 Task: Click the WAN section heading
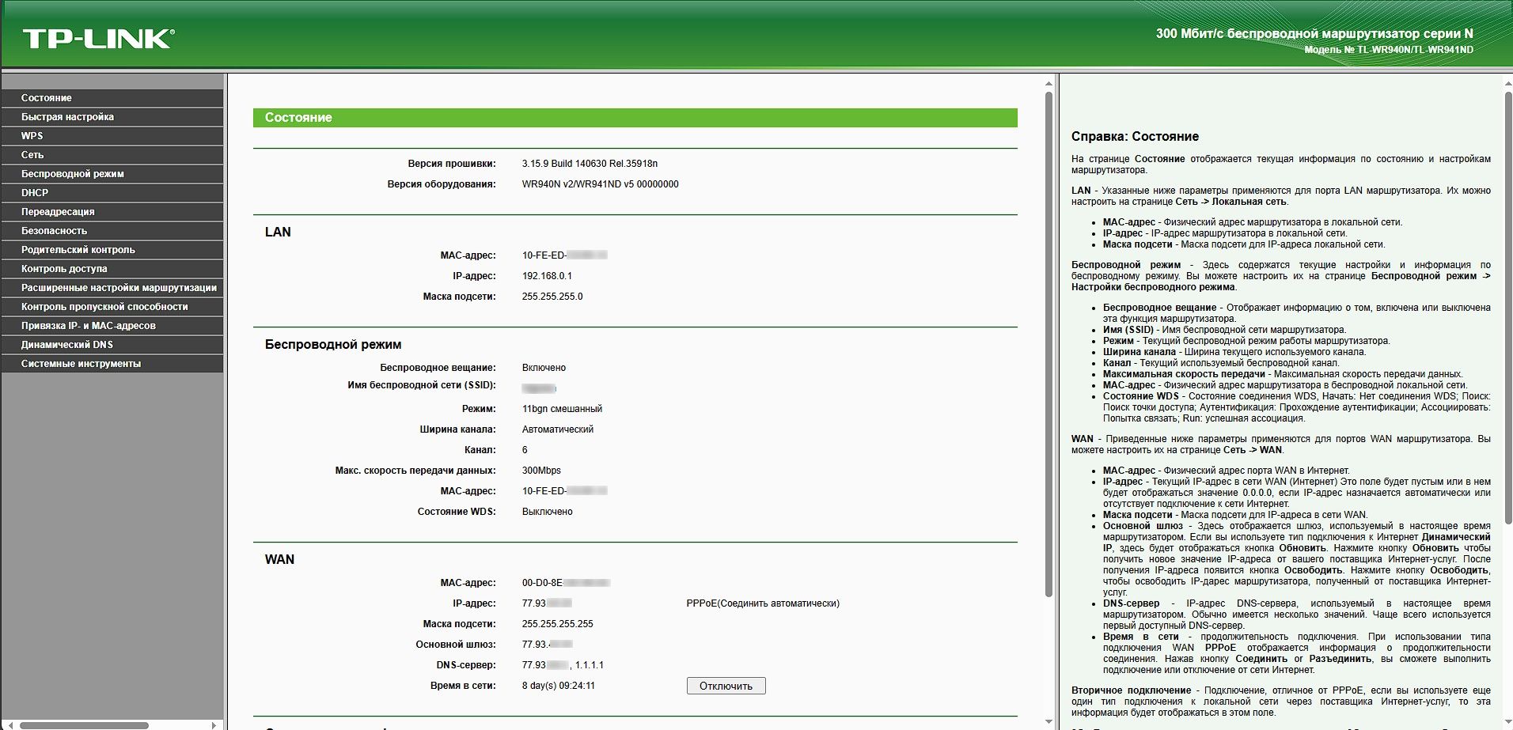[279, 559]
